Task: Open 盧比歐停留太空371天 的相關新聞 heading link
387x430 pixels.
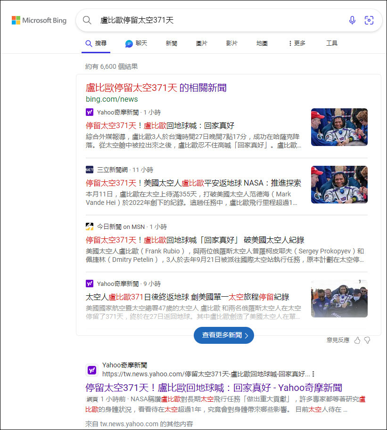Action: (x=156, y=88)
